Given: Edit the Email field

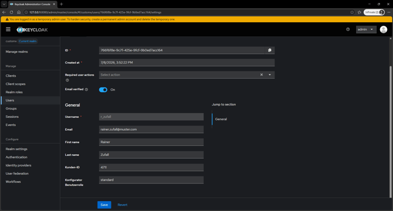Looking at the screenshot, I should (151, 130).
